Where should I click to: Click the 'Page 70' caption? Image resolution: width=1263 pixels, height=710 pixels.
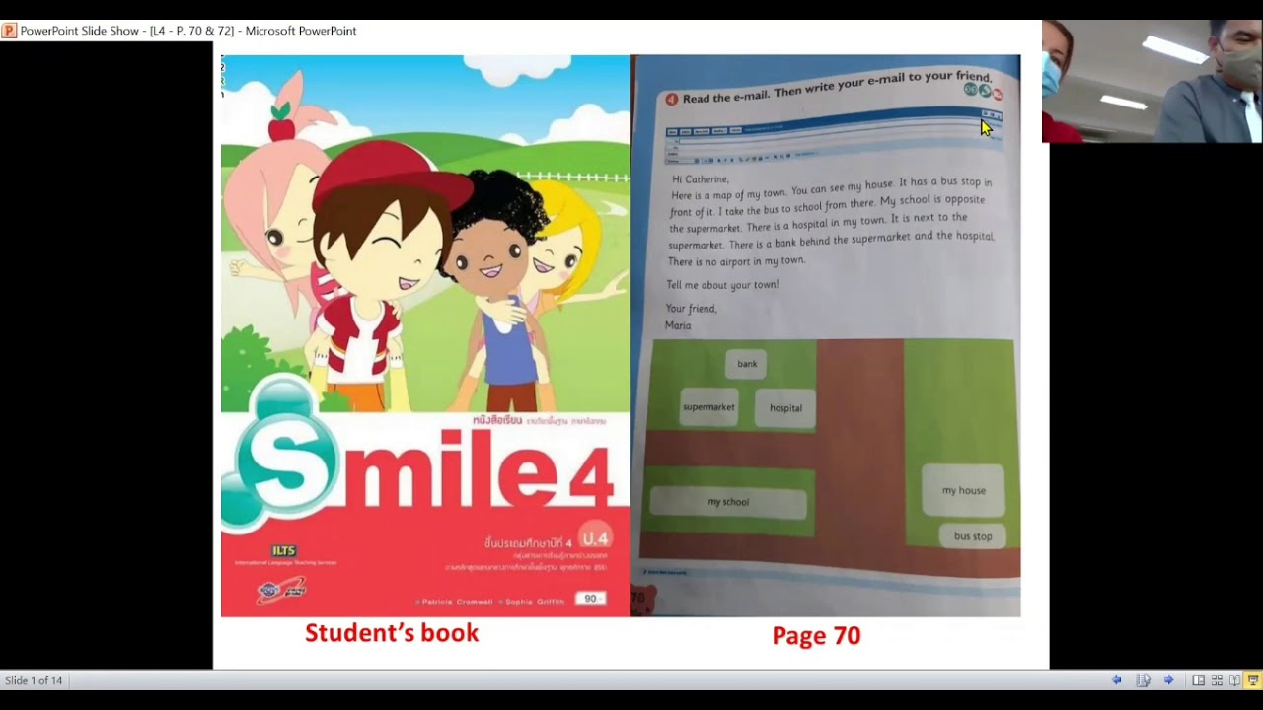pos(816,636)
